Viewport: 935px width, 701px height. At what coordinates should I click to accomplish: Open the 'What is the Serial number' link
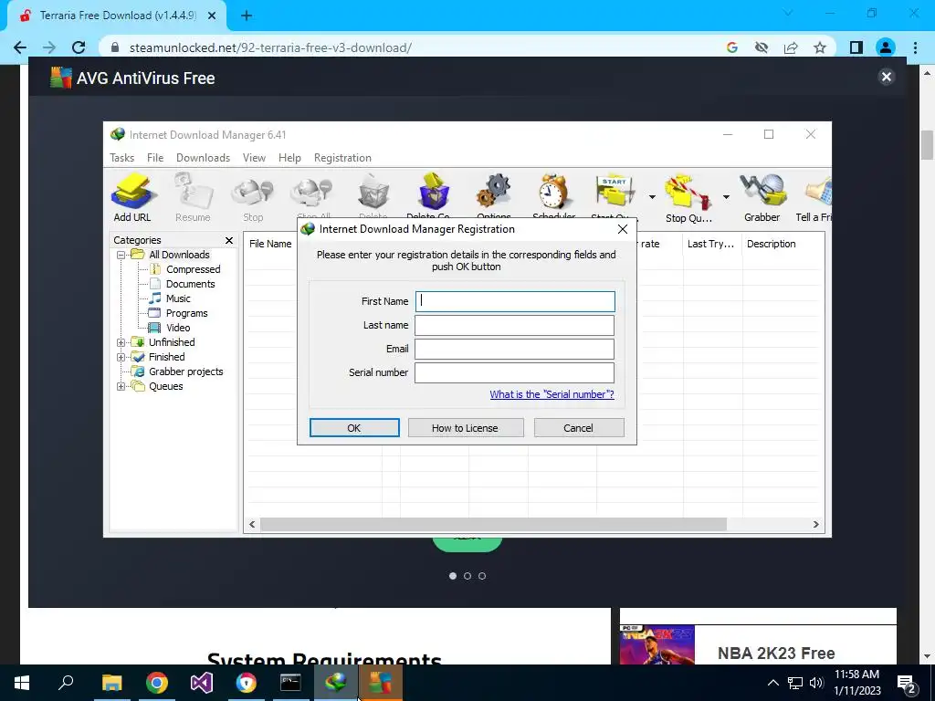click(x=552, y=394)
